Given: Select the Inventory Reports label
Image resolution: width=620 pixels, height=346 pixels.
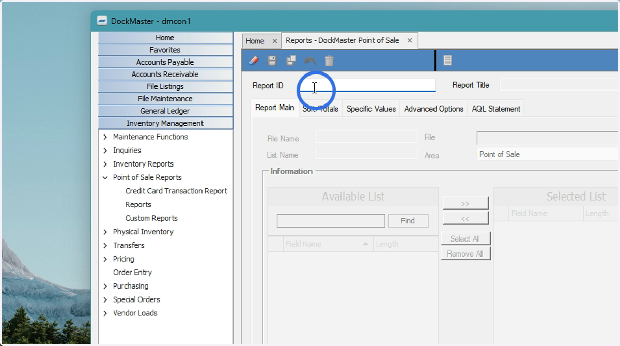Looking at the screenshot, I should (143, 164).
